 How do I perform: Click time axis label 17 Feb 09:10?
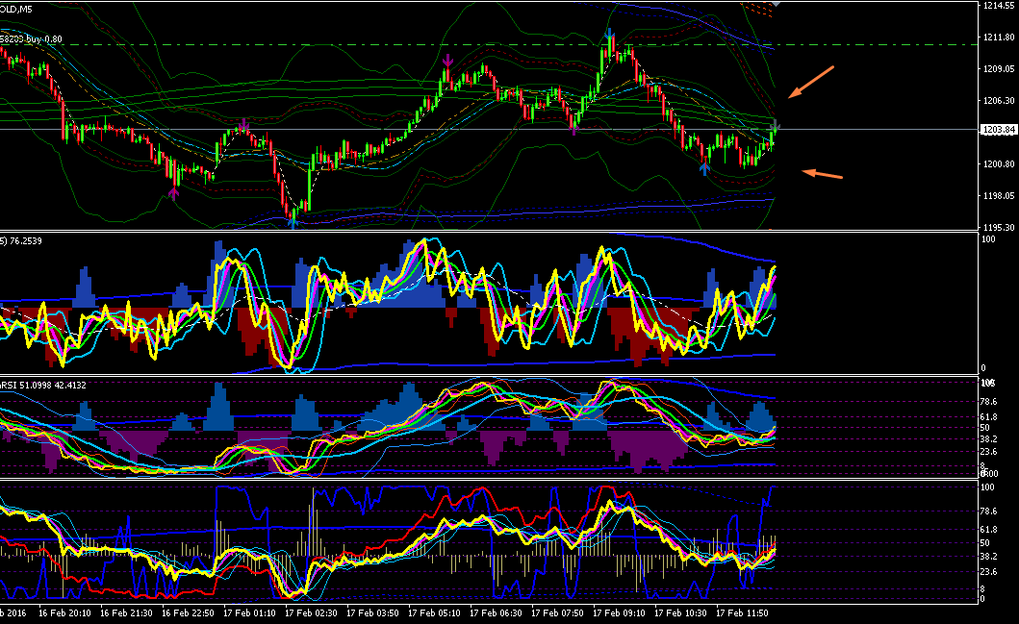620,613
